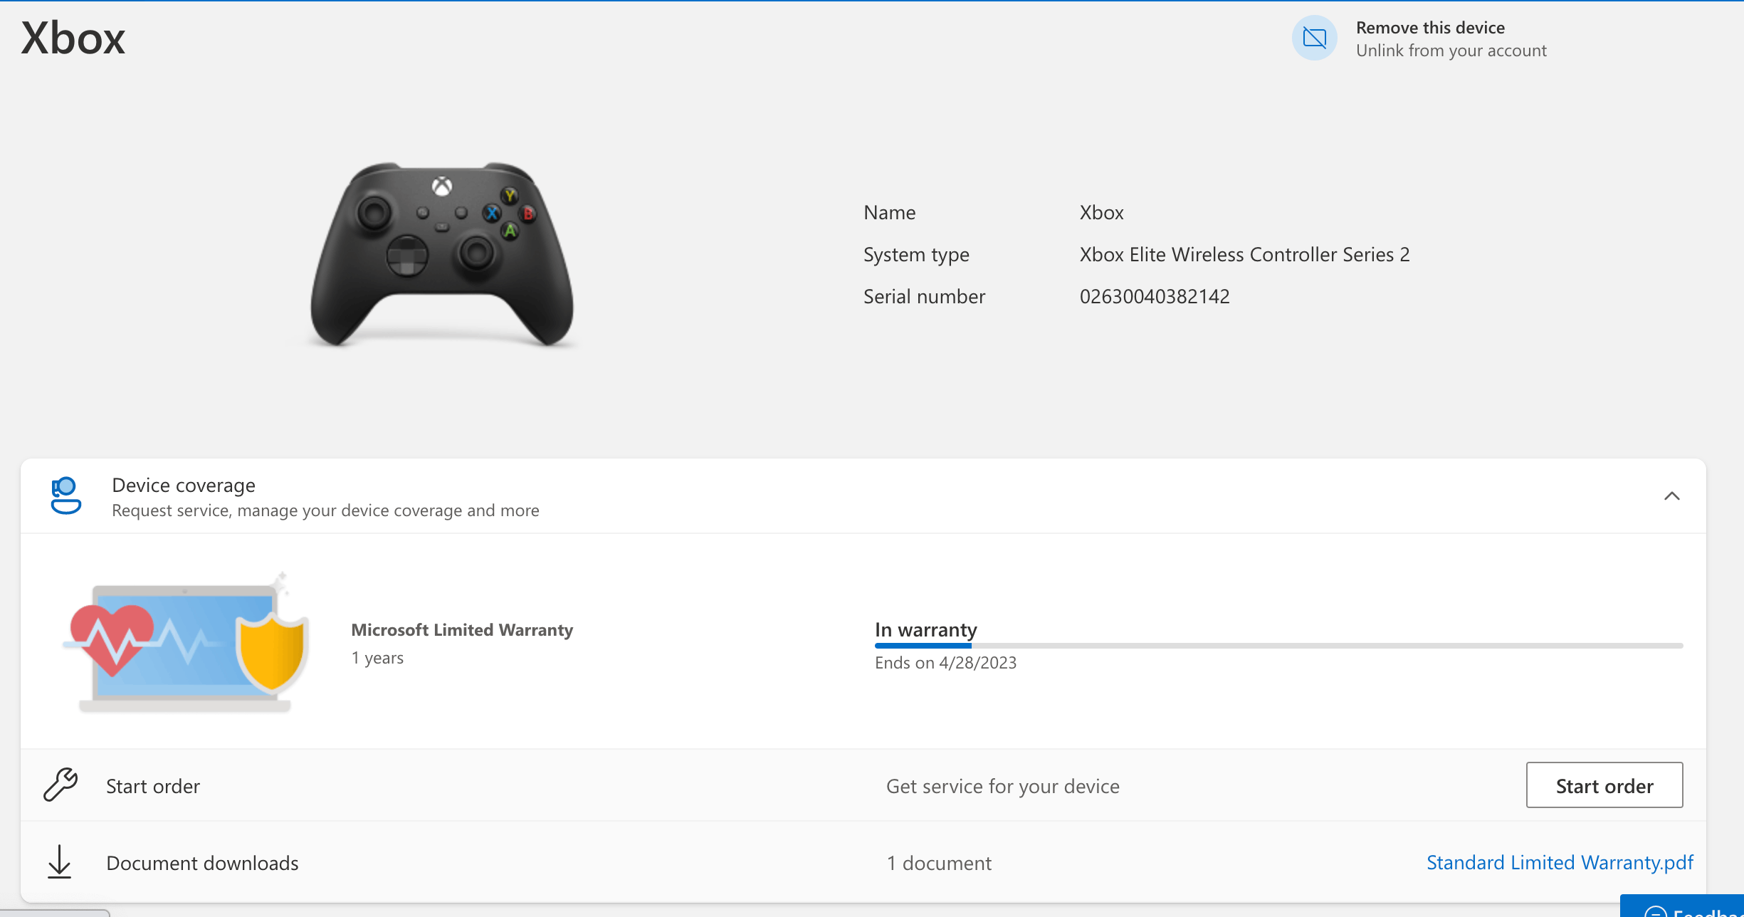Image resolution: width=1744 pixels, height=917 pixels.
Task: Click the Xbox controller image
Action: tap(442, 255)
